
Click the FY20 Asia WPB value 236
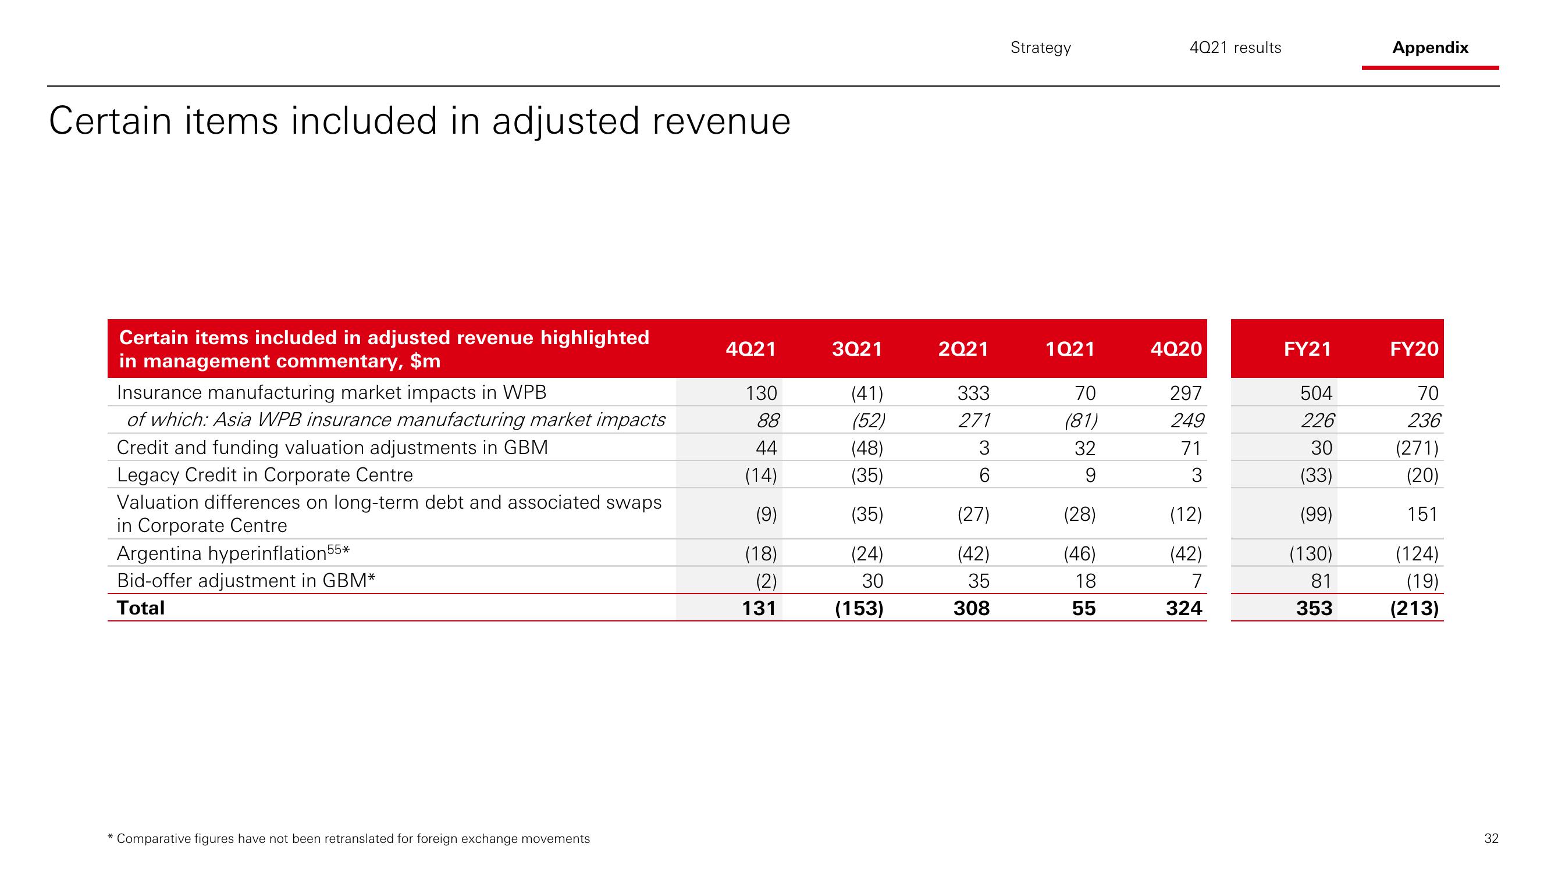(1424, 420)
